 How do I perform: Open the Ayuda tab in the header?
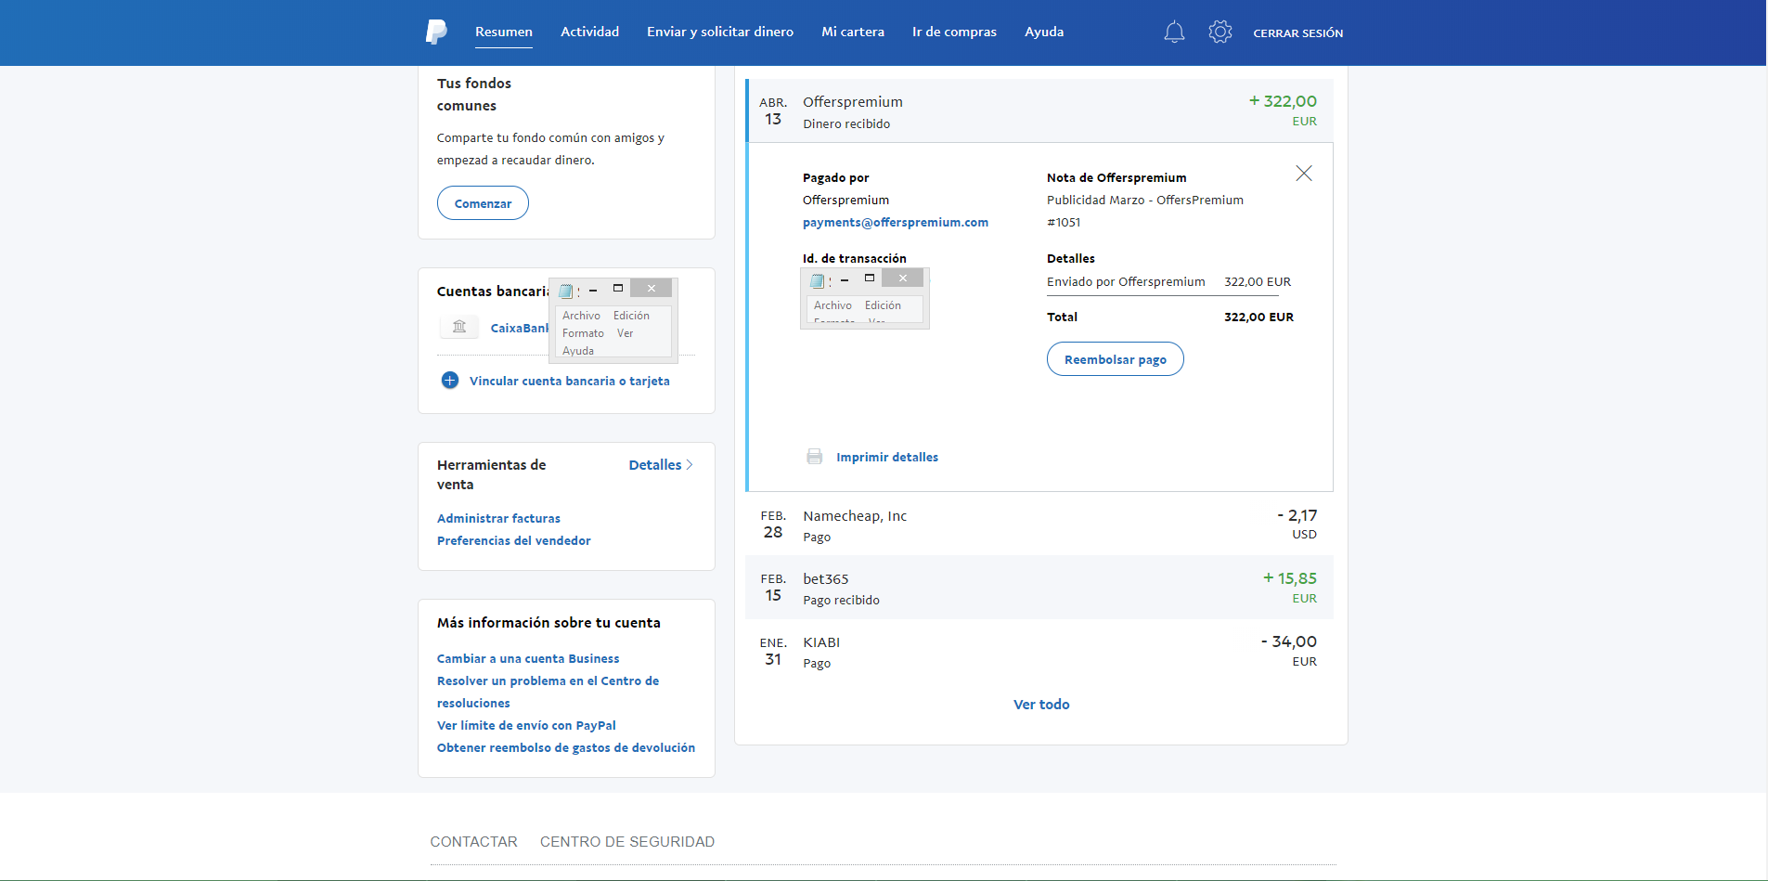[x=1044, y=32]
